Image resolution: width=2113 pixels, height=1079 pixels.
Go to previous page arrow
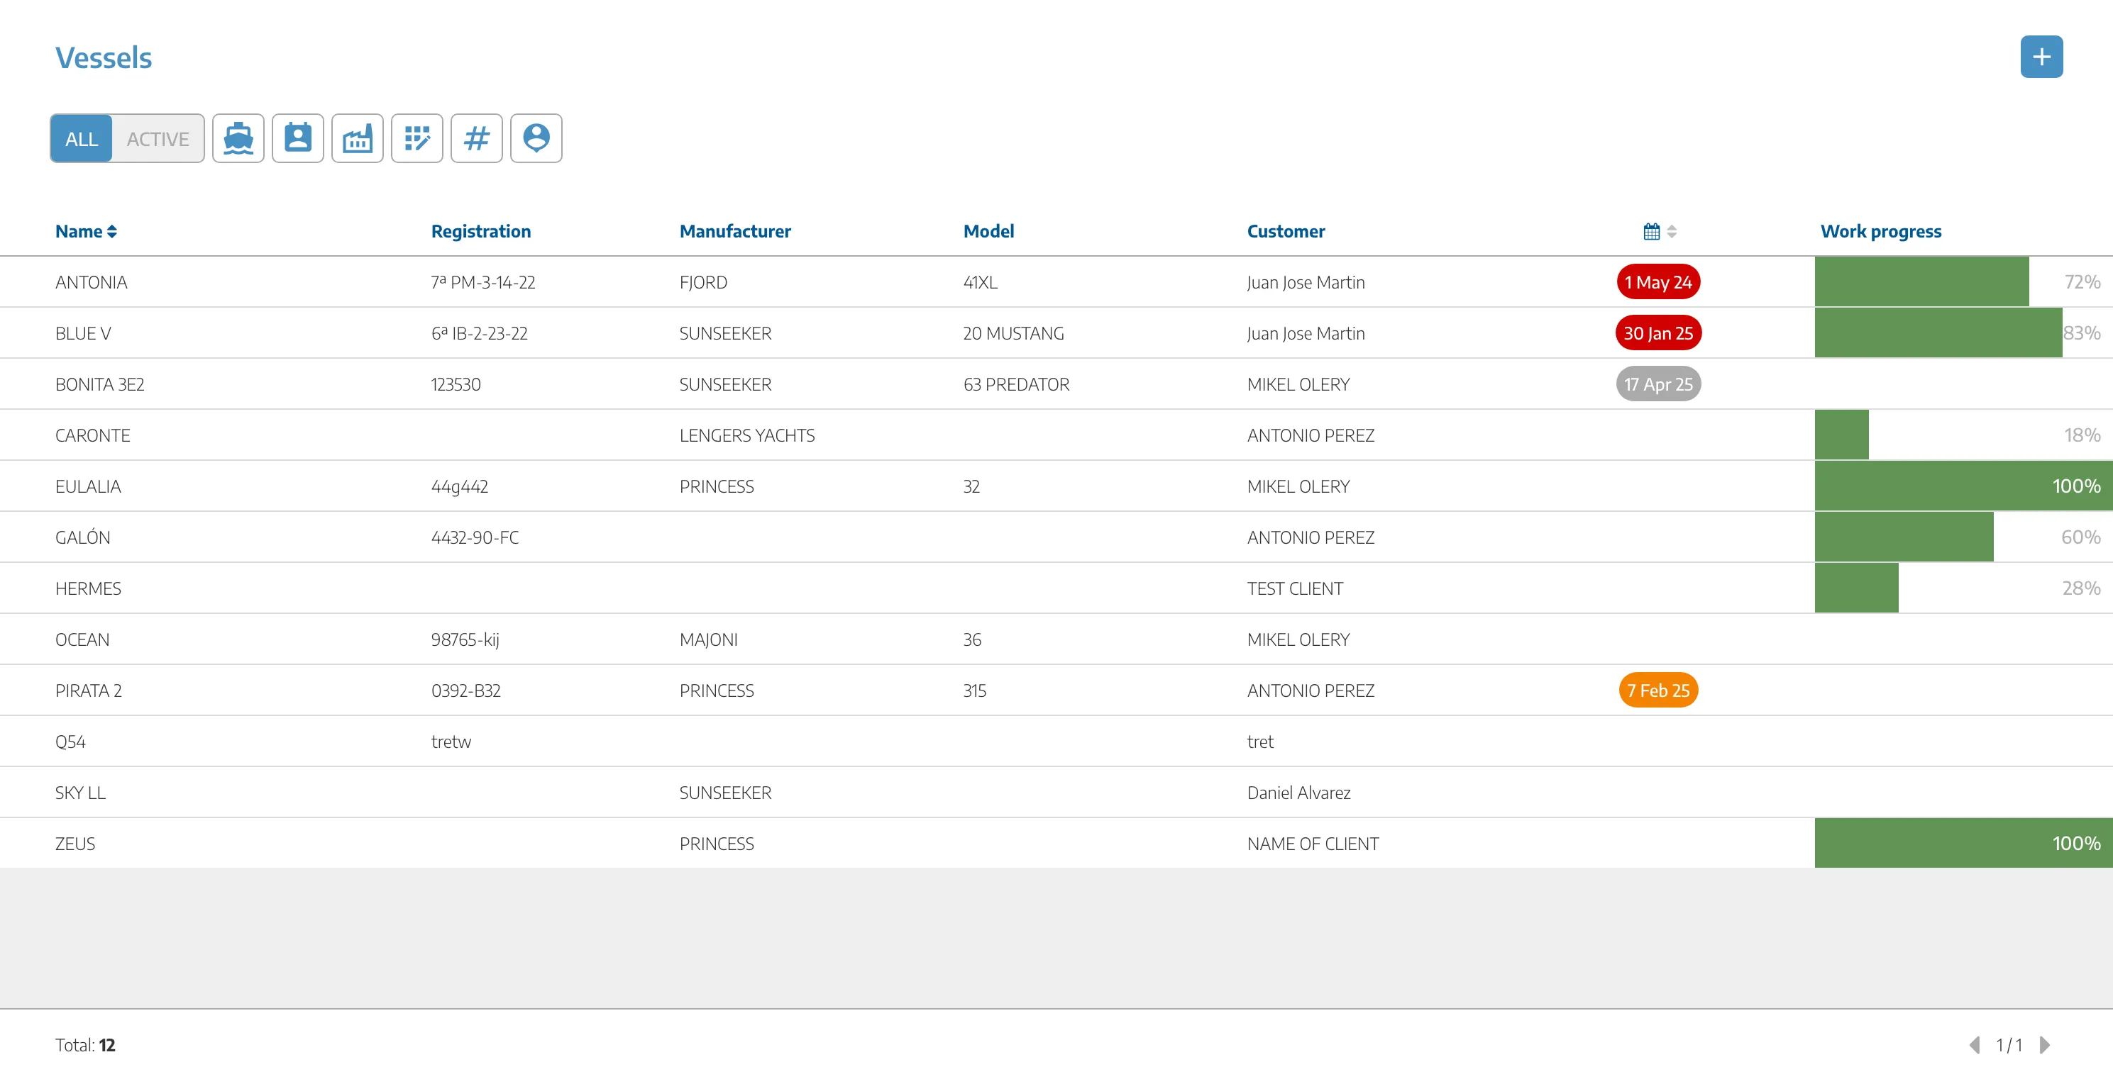1975,1046
